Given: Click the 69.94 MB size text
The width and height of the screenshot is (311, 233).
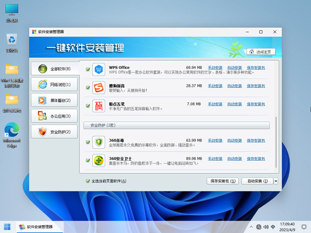Looking at the screenshot, I should pos(194,68).
